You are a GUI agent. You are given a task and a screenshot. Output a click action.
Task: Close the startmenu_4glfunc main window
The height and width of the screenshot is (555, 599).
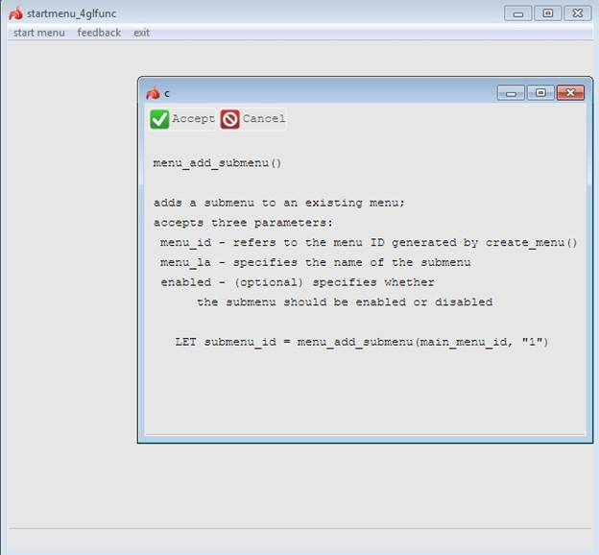click(577, 13)
